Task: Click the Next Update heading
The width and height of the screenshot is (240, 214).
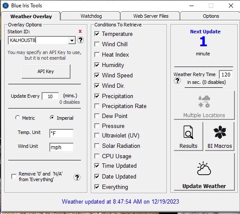Action: point(205,32)
